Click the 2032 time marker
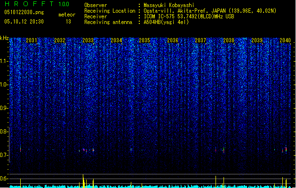The image size is (296, 188). coord(60,40)
